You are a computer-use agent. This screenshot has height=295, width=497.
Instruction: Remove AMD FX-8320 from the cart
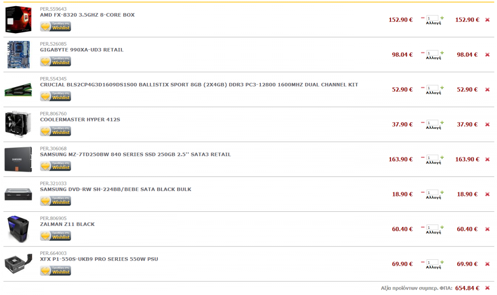pos(487,20)
